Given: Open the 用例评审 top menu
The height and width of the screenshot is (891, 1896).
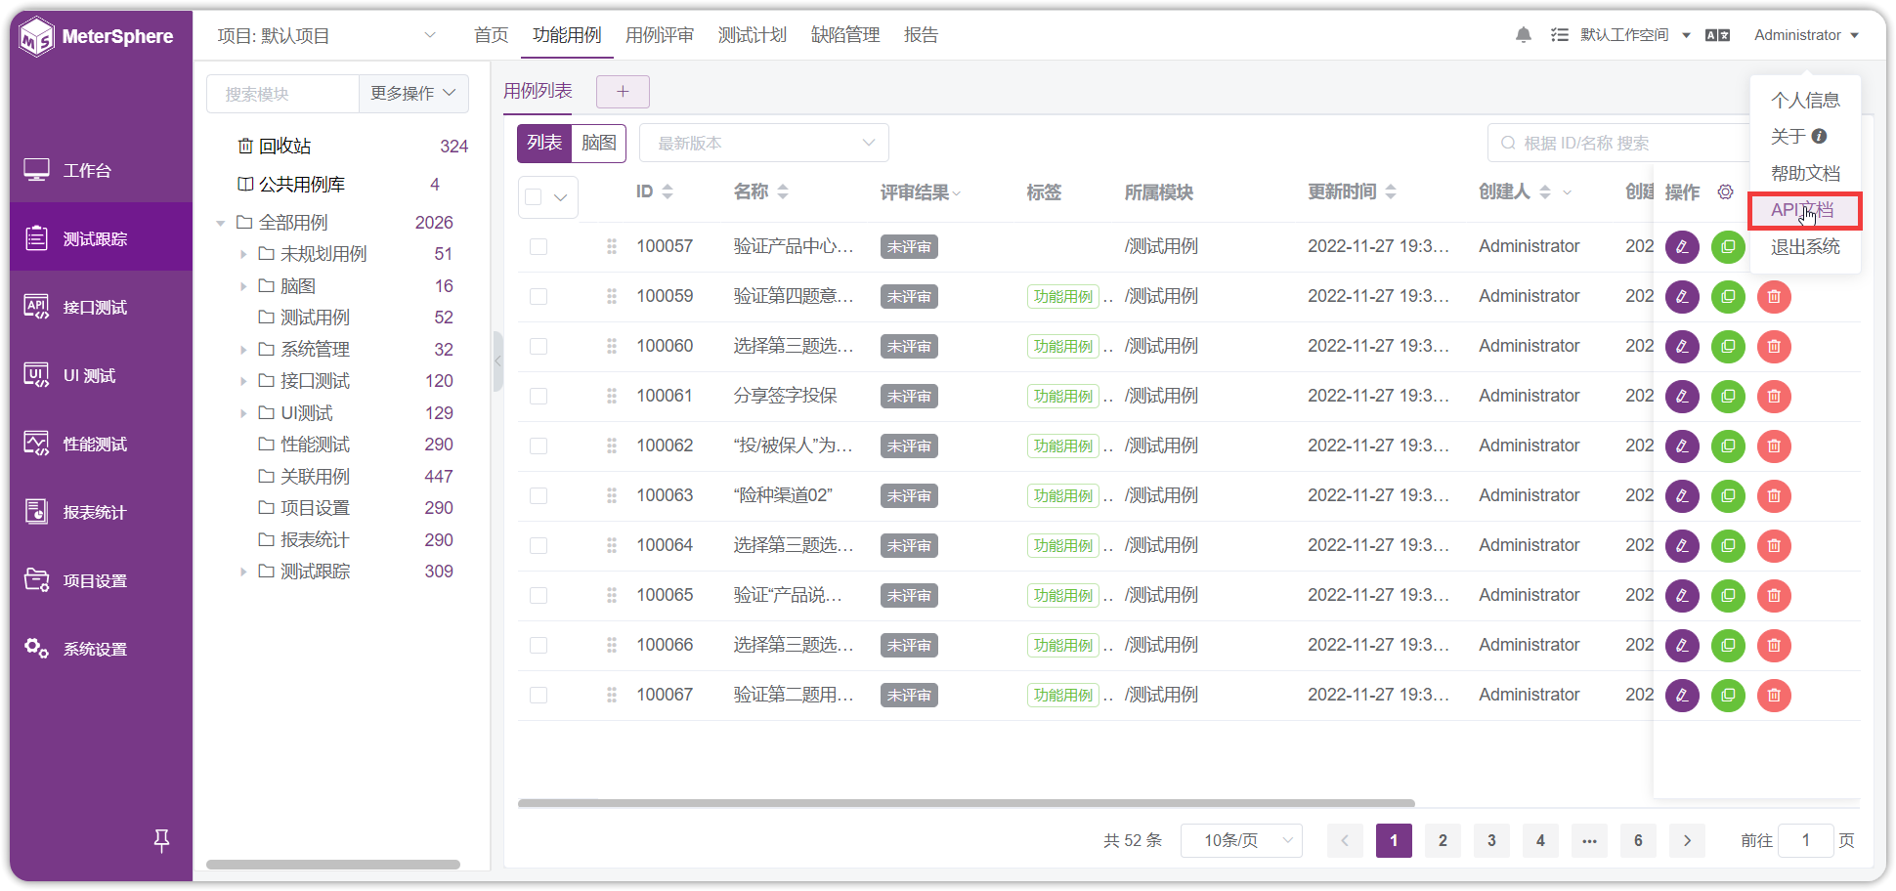Looking at the screenshot, I should [x=660, y=35].
